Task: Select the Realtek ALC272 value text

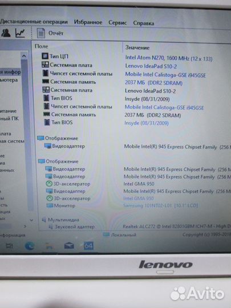Action: point(177,226)
